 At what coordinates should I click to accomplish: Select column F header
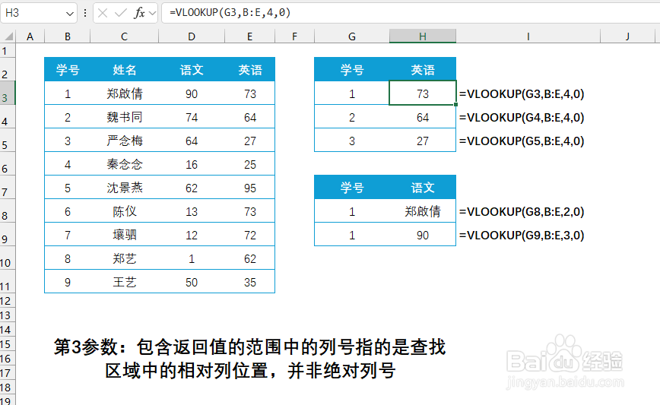click(294, 36)
